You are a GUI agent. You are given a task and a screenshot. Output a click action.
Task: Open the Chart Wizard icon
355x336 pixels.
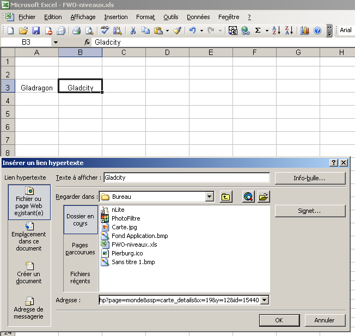305,30
